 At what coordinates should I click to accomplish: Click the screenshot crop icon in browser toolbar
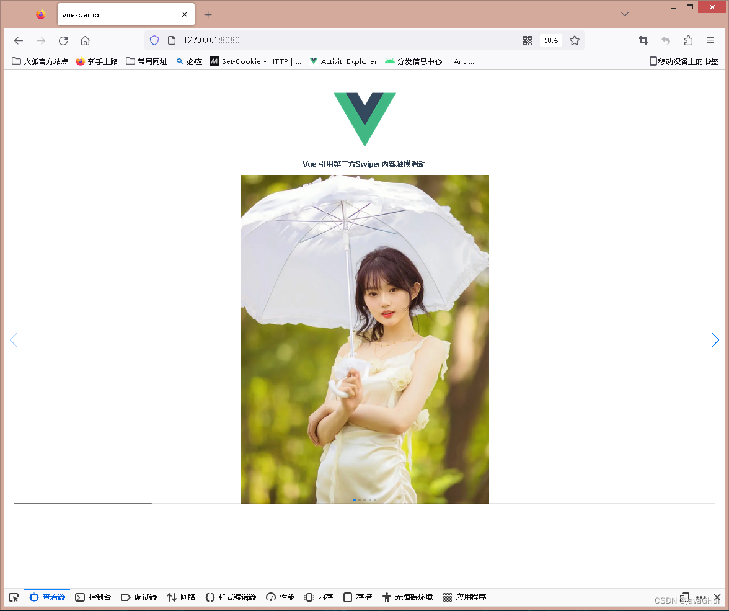(643, 40)
